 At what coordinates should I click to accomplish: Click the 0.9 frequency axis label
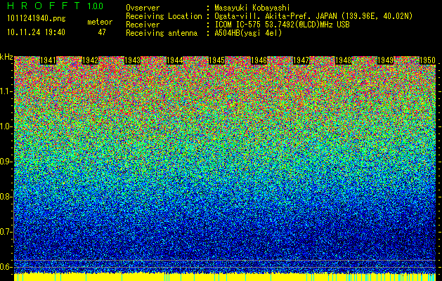point(6,162)
